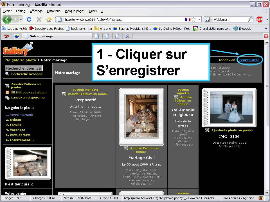
Task: Click the home icon in the toolbar
Action: click(49, 19)
